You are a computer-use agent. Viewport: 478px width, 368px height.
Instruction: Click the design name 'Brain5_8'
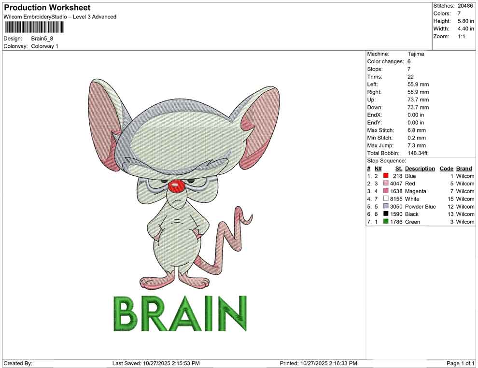42,39
